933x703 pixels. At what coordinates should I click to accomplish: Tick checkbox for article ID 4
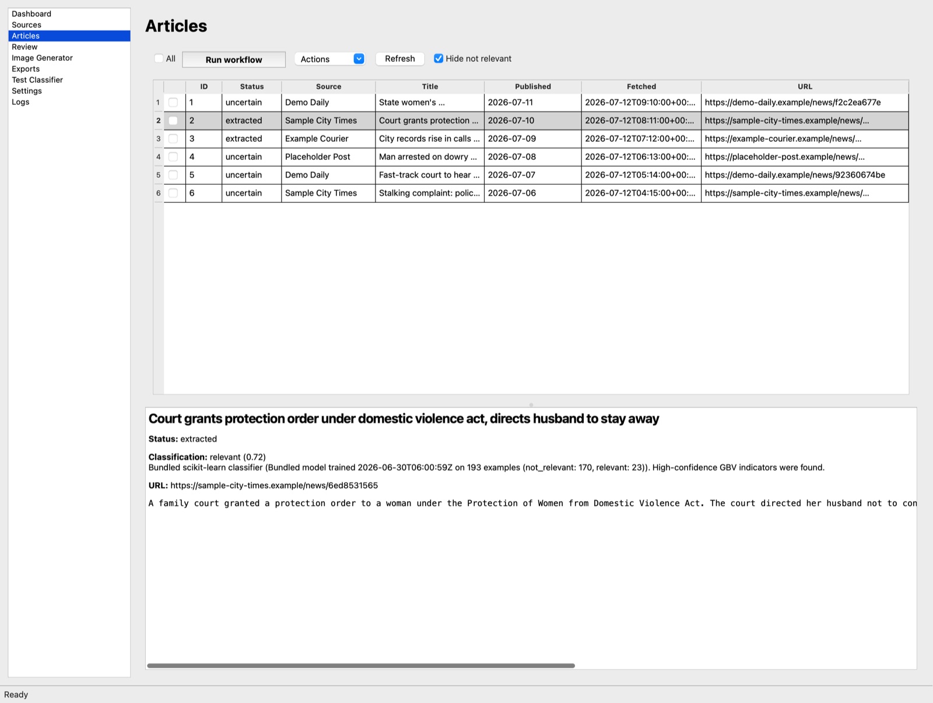pos(173,157)
